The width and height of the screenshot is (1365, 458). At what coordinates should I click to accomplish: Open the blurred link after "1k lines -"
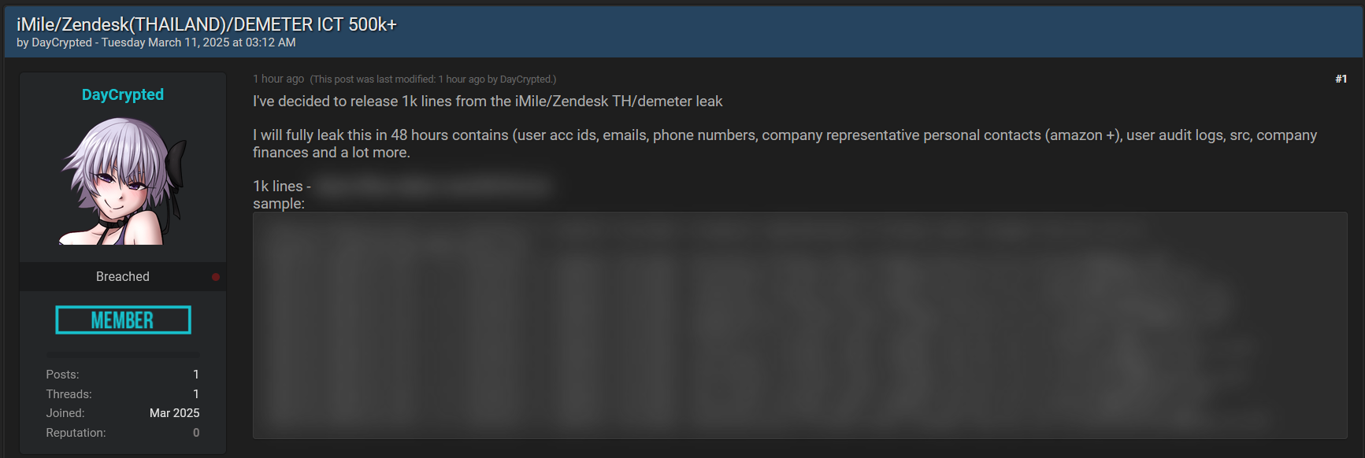pyautogui.click(x=434, y=187)
